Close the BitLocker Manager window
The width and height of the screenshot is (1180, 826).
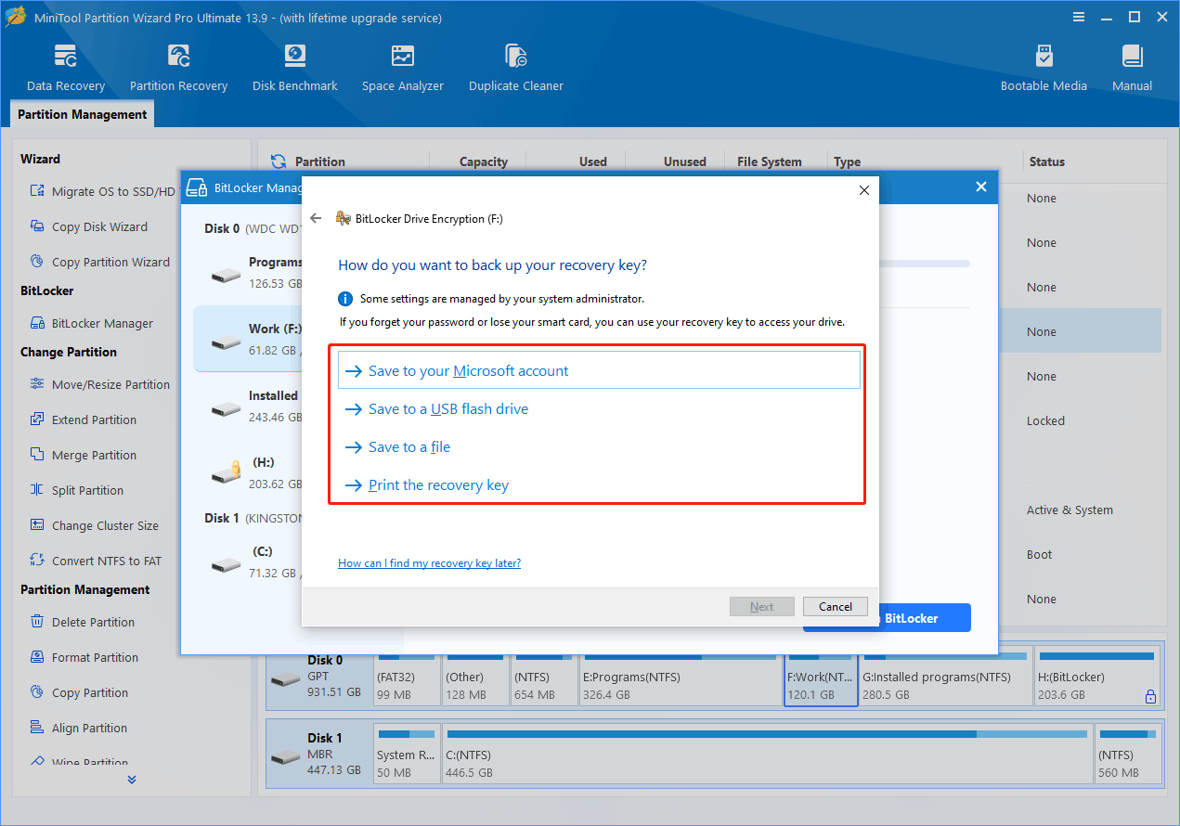pos(980,187)
